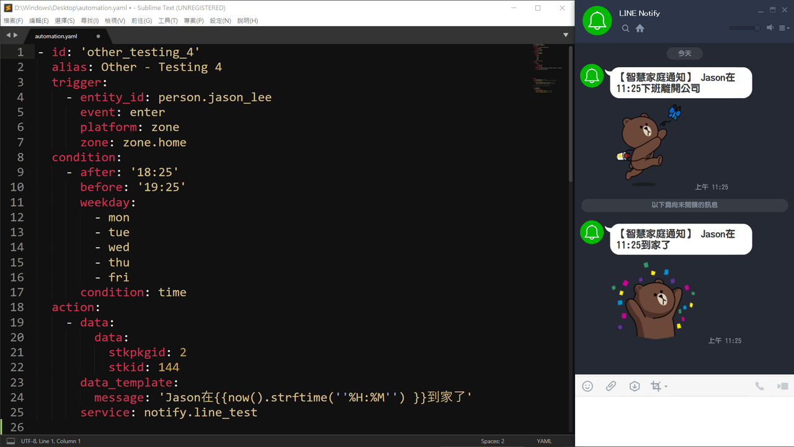Screen dimensions: 794x447
Task: Click zone.home value on line 7
Action: coord(154,142)
